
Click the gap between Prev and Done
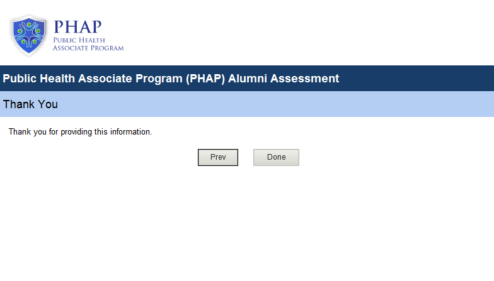[x=246, y=157]
